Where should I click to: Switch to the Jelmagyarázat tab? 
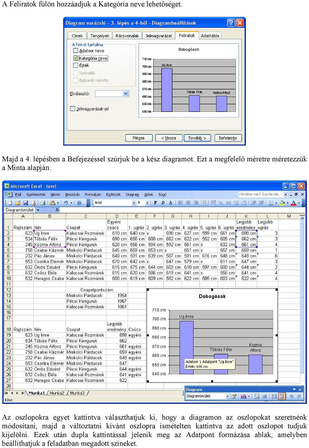coord(159,36)
